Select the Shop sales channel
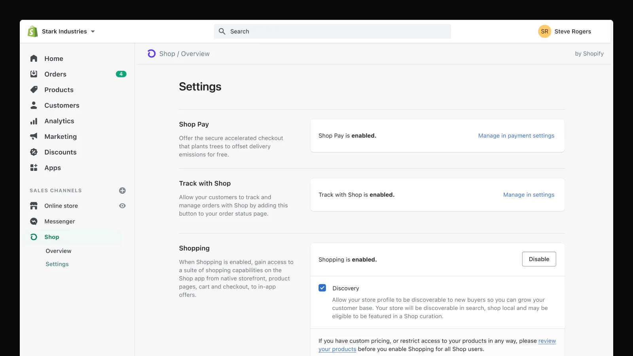This screenshot has height=356, width=633. point(51,237)
